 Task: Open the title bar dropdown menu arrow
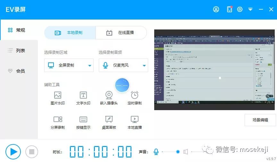[x=250, y=9]
